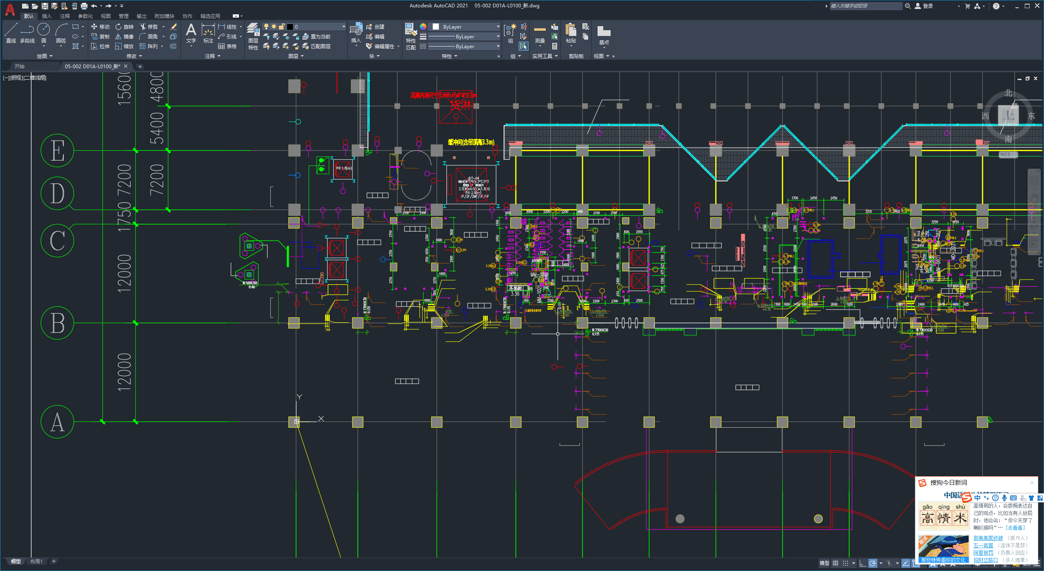The image size is (1044, 571).
Task: Open the 郭美美案侦破 news link
Action: pyautogui.click(x=988, y=538)
